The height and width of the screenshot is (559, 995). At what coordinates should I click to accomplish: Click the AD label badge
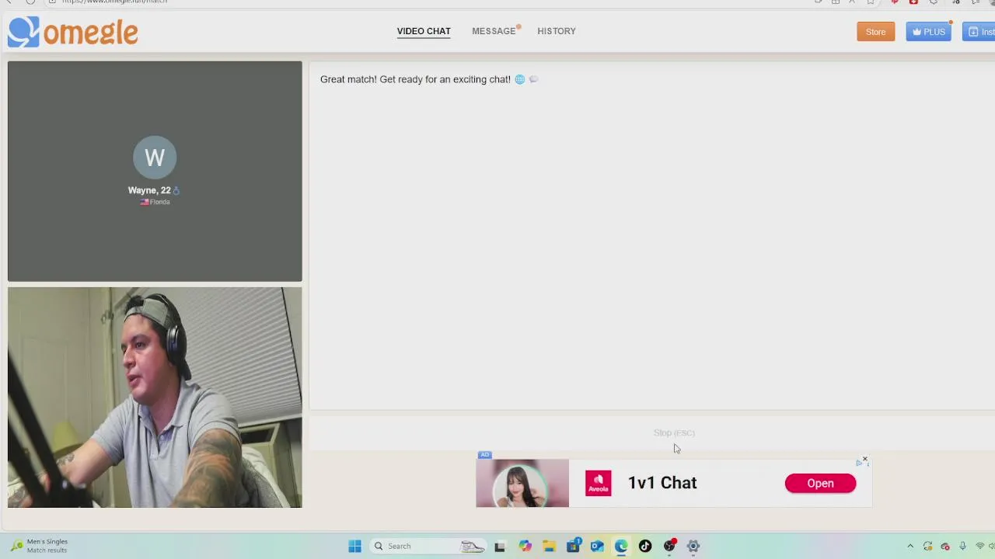click(485, 455)
